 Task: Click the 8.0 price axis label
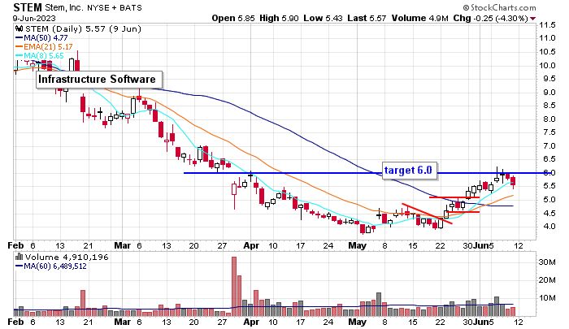pyautogui.click(x=549, y=119)
